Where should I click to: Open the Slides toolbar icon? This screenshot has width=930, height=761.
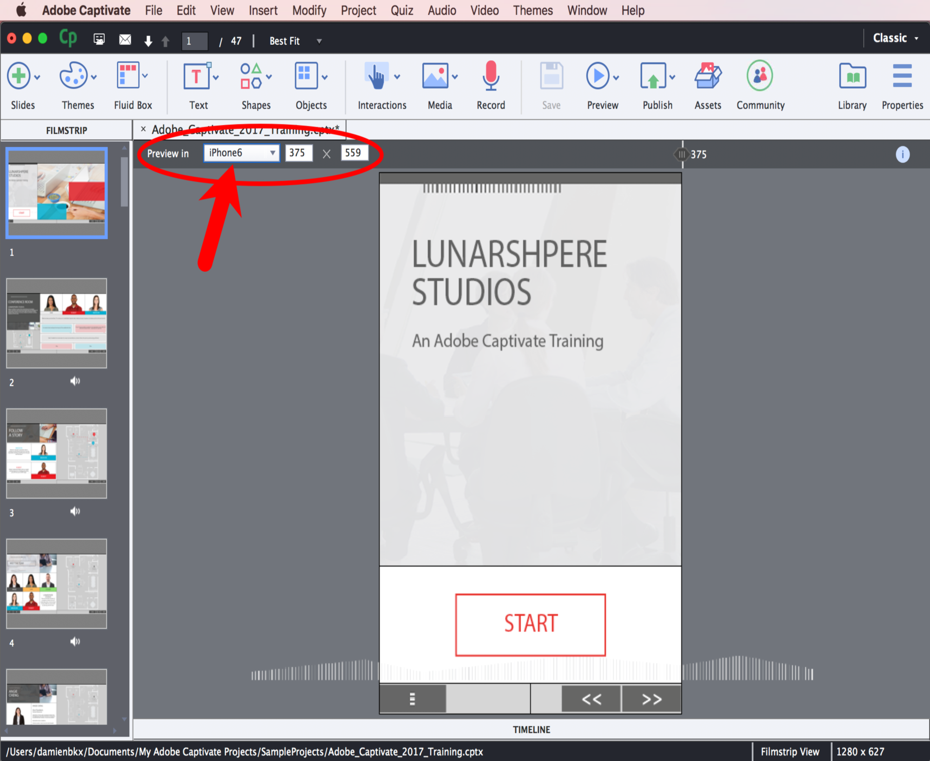(x=19, y=75)
